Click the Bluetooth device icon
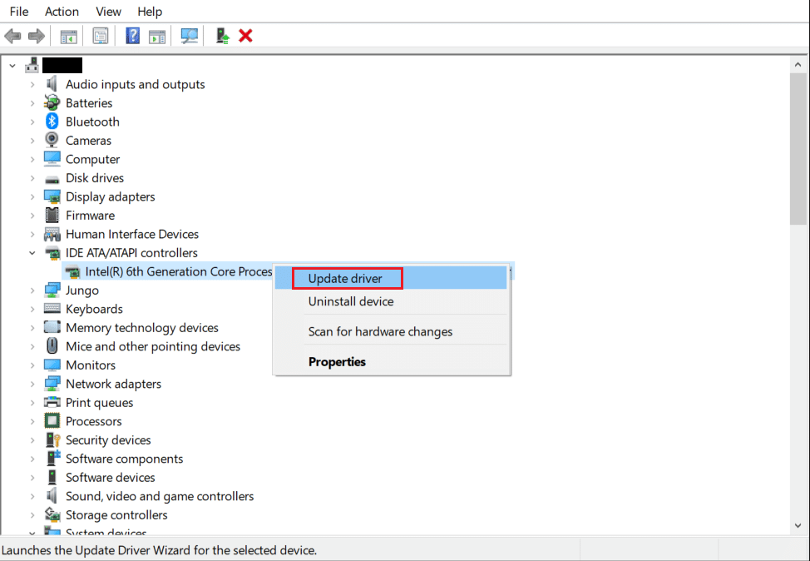Viewport: 810px width, 561px height. click(x=52, y=122)
